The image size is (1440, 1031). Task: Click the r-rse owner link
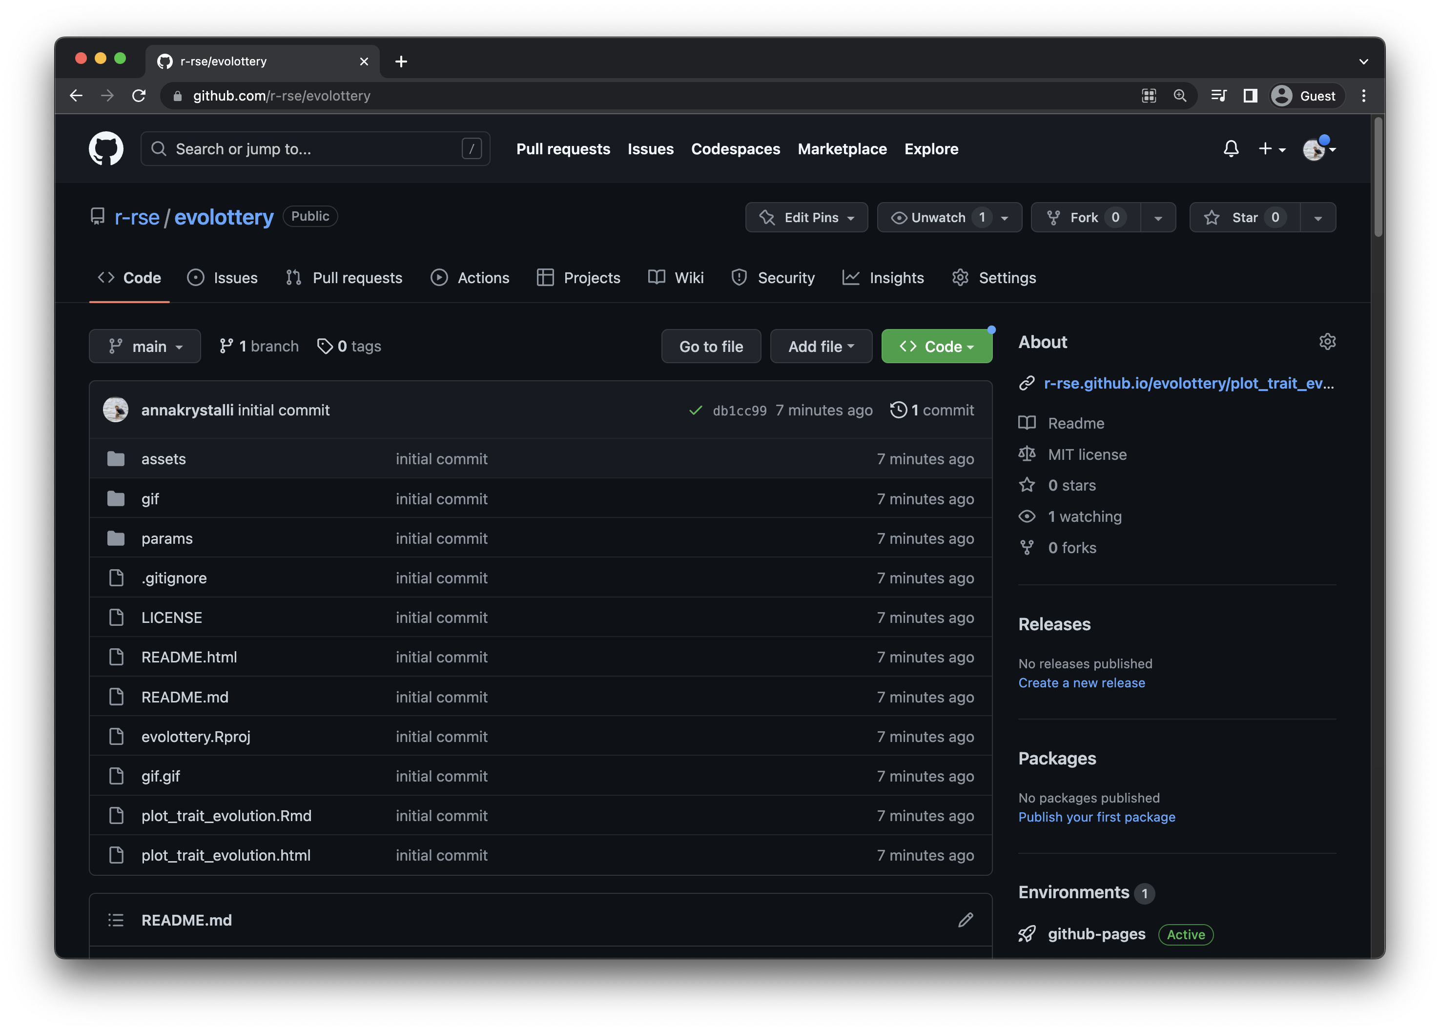pos(137,217)
